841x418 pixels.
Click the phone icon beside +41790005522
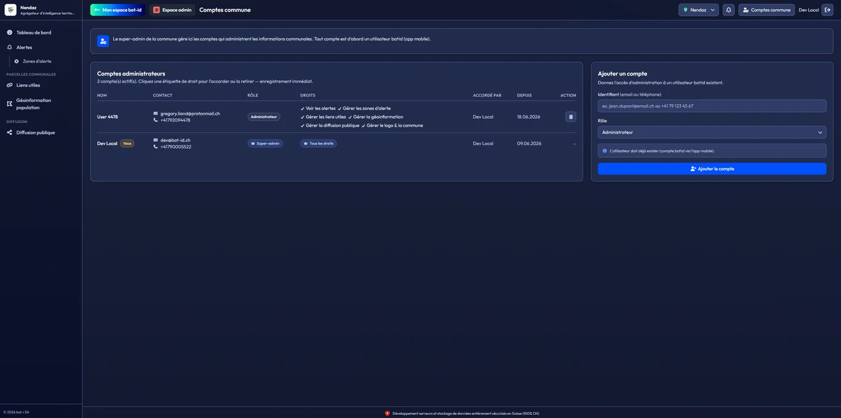pos(155,147)
